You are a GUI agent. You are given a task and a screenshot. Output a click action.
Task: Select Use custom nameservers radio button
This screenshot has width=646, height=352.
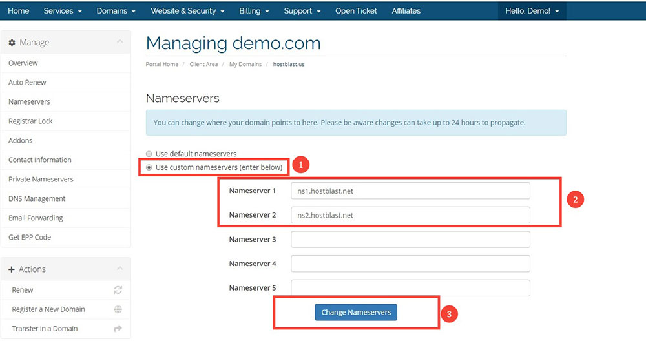coord(149,167)
